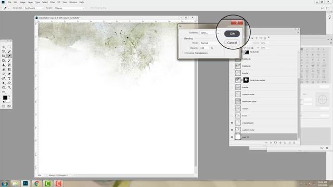Select the Gradient tool
This screenshot has width=333, height=187.
click(9, 70)
